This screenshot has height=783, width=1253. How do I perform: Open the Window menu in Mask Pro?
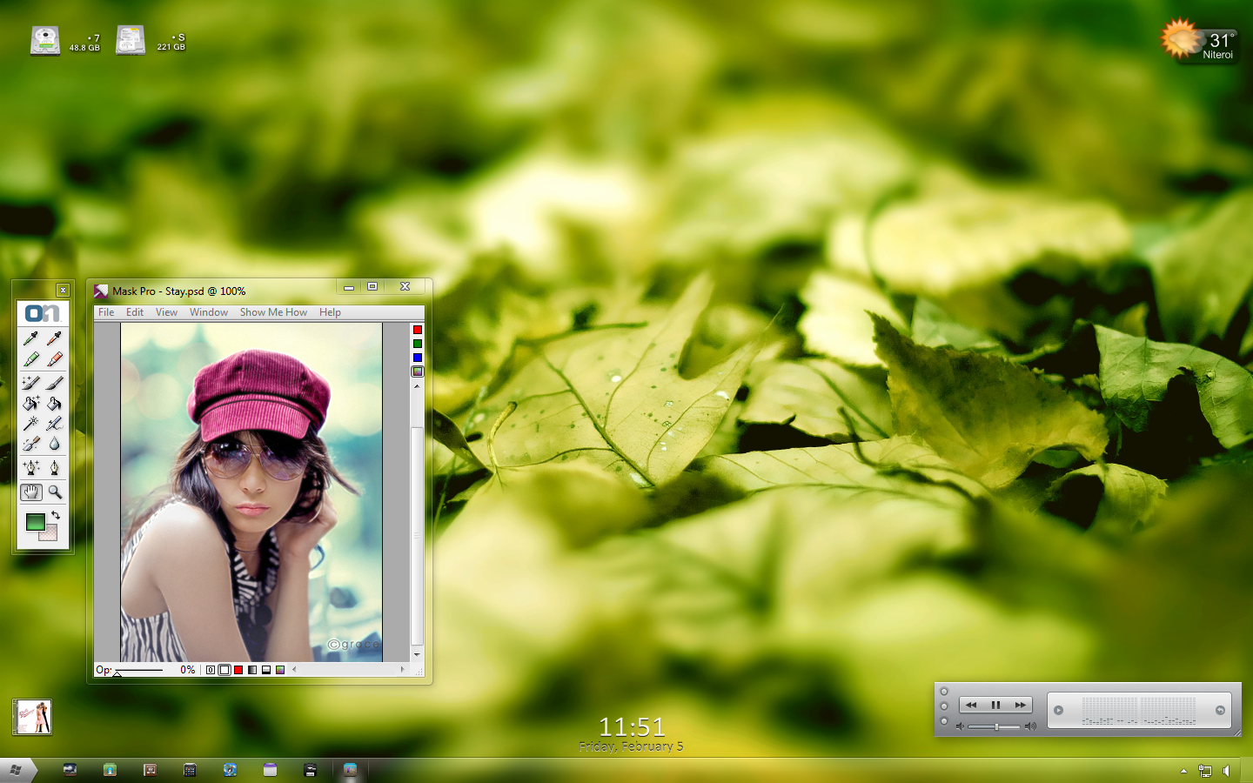click(209, 312)
